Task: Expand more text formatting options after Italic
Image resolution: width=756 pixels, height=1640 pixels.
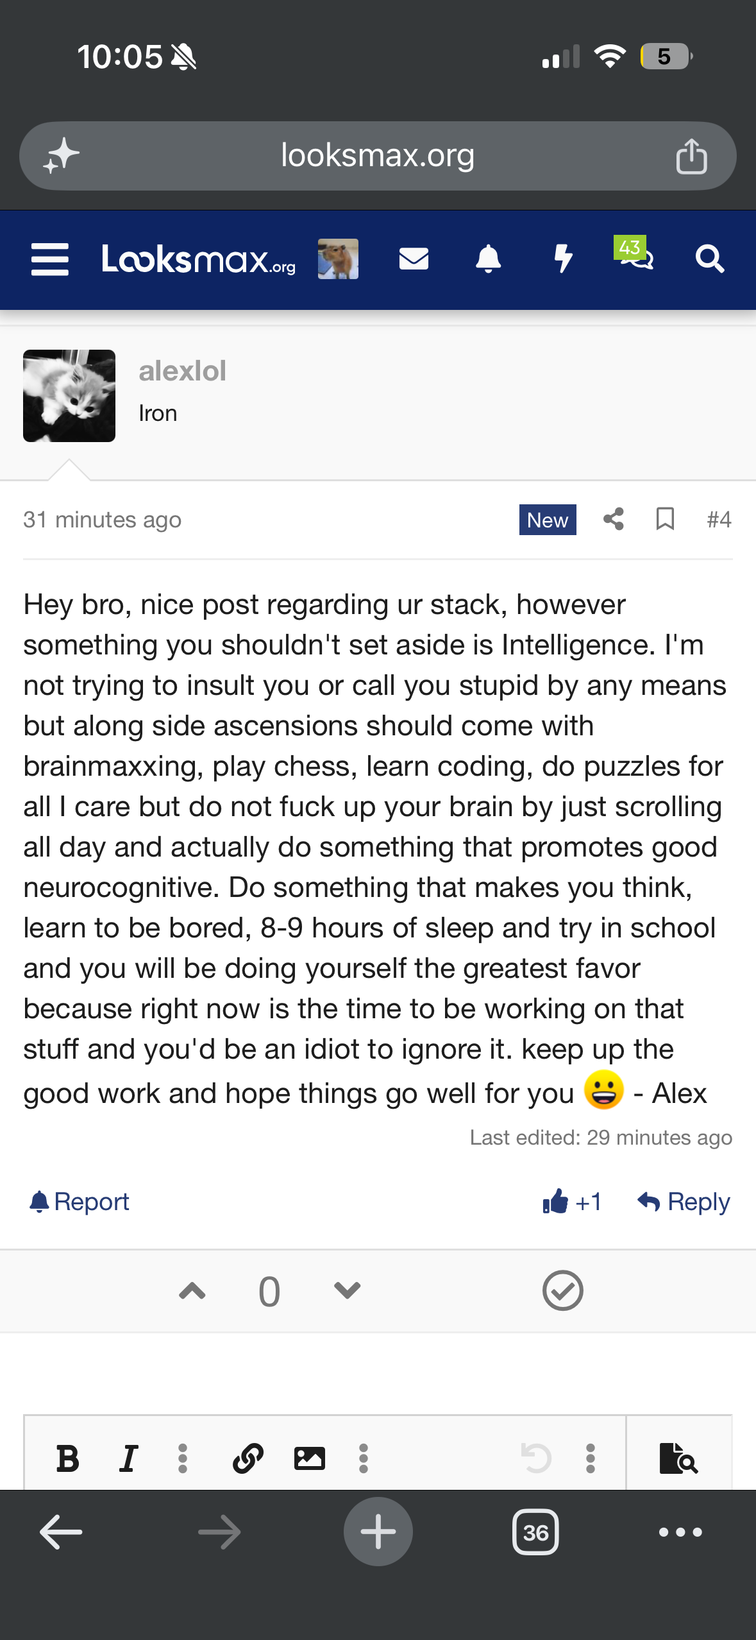Action: 183,1458
